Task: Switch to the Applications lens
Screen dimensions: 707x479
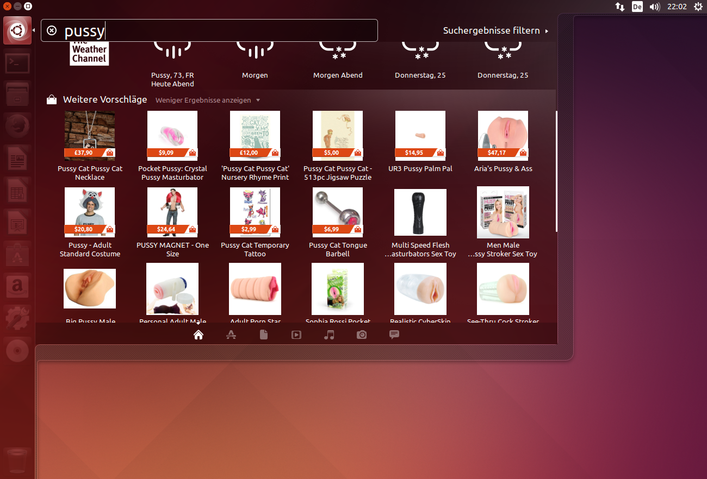Action: coord(231,335)
